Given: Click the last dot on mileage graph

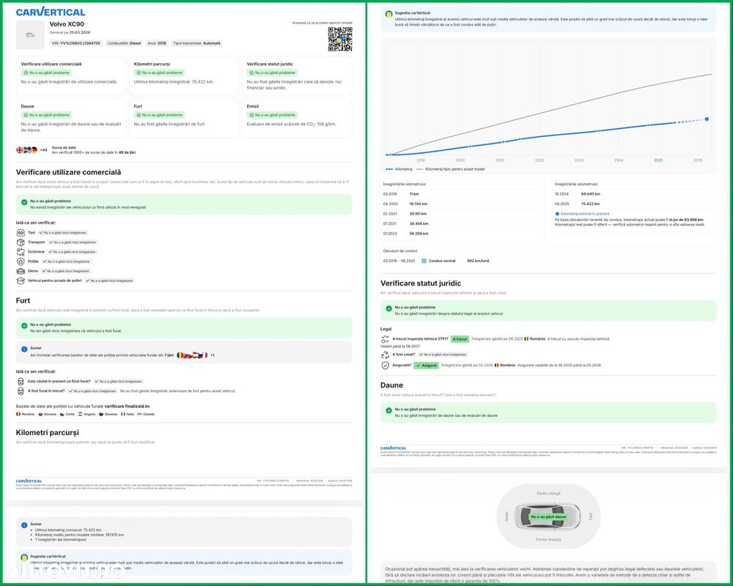Looking at the screenshot, I should (x=707, y=119).
